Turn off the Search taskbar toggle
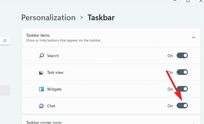 182,56
